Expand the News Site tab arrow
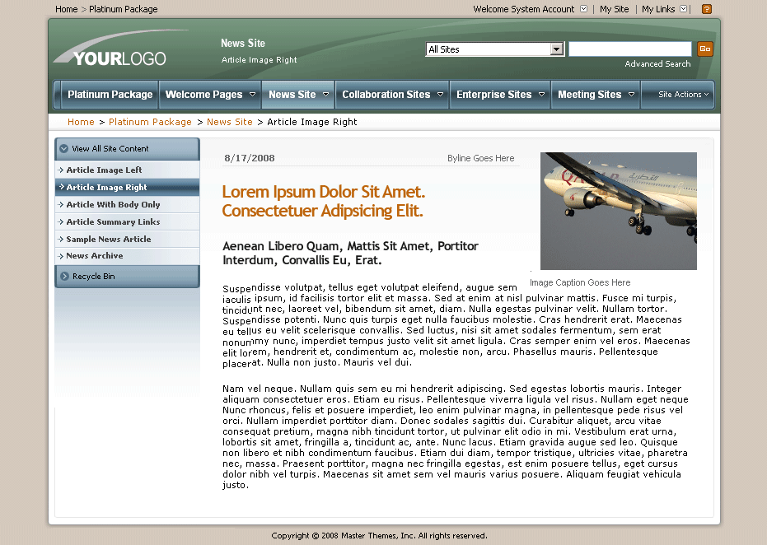767x545 pixels. (325, 95)
